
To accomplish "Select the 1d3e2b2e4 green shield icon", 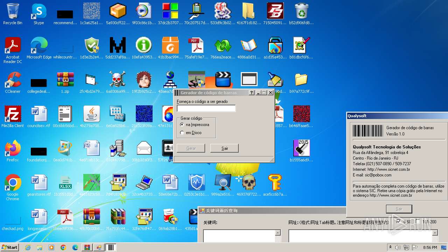I will pyautogui.click(x=91, y=48).
